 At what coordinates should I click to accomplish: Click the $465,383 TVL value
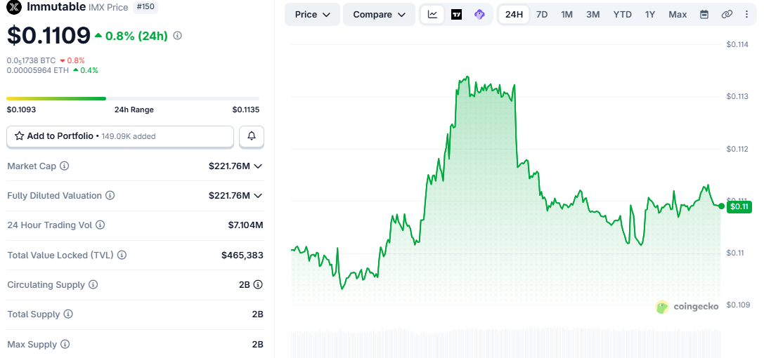[x=242, y=255]
